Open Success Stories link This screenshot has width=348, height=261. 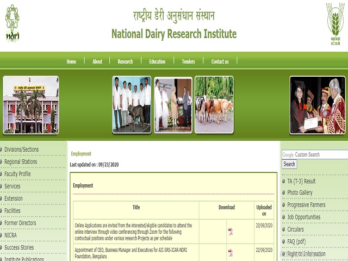pos(19,247)
